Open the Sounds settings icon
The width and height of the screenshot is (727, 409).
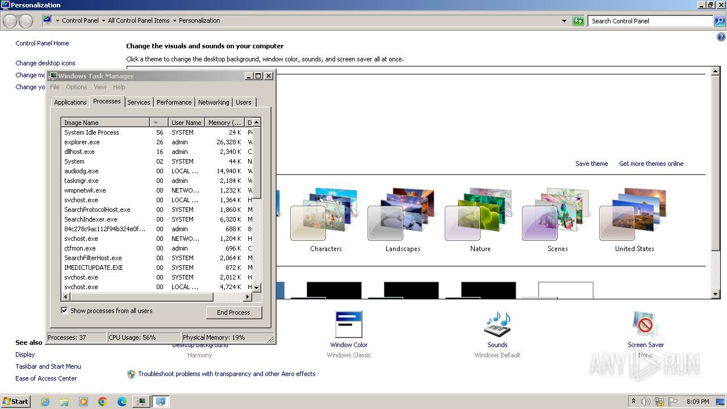point(497,324)
